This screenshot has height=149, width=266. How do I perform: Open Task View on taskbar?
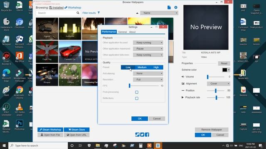tap(80, 145)
